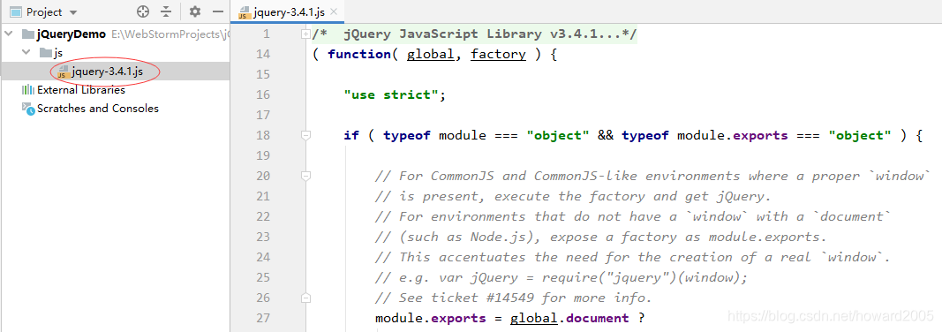This screenshot has height=332, width=942.
Task: Collapse the comment block at line 20
Action: pos(305,176)
